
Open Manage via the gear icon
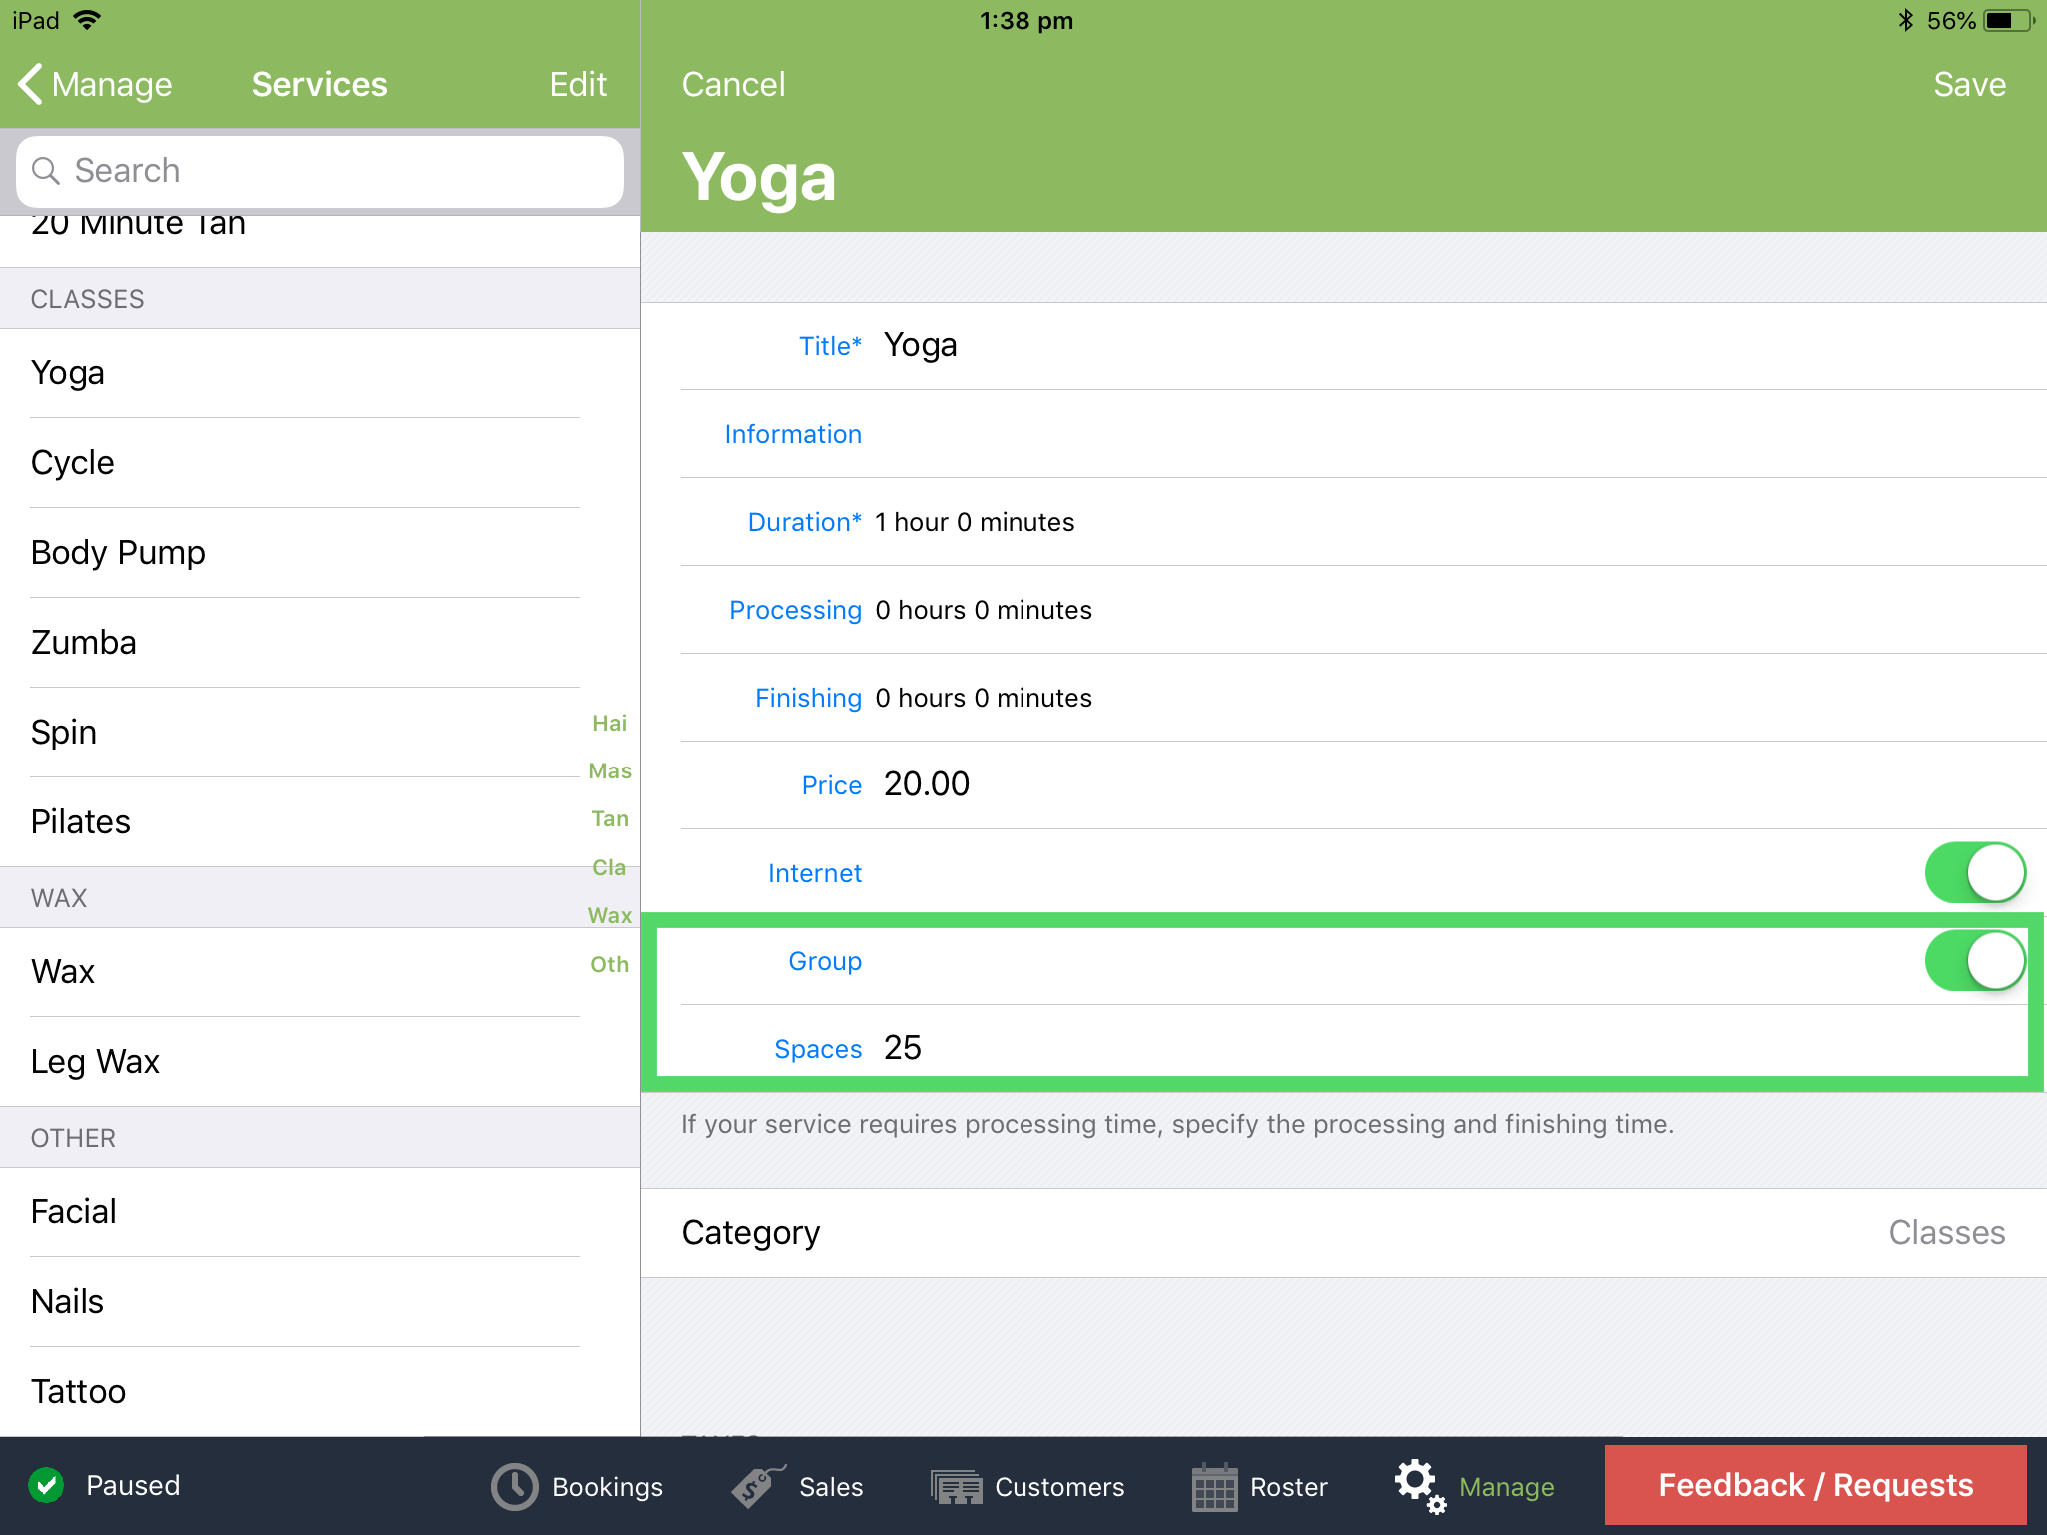point(1418,1486)
